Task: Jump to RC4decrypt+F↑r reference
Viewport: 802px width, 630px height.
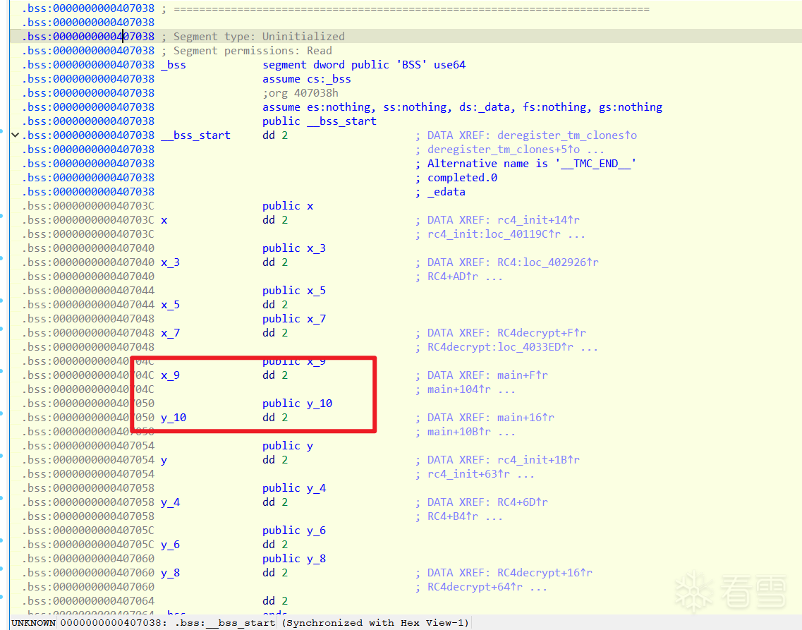Action: [541, 333]
